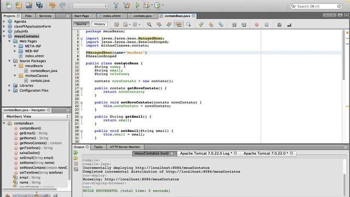Click Re-run green double arrow in Output

[76, 153]
